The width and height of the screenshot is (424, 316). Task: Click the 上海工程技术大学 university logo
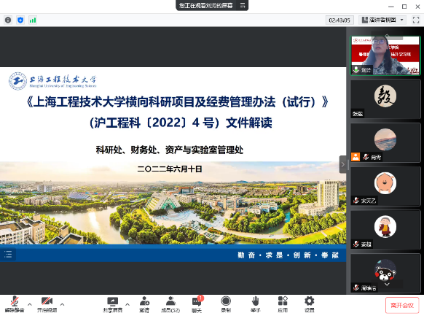coord(52,81)
